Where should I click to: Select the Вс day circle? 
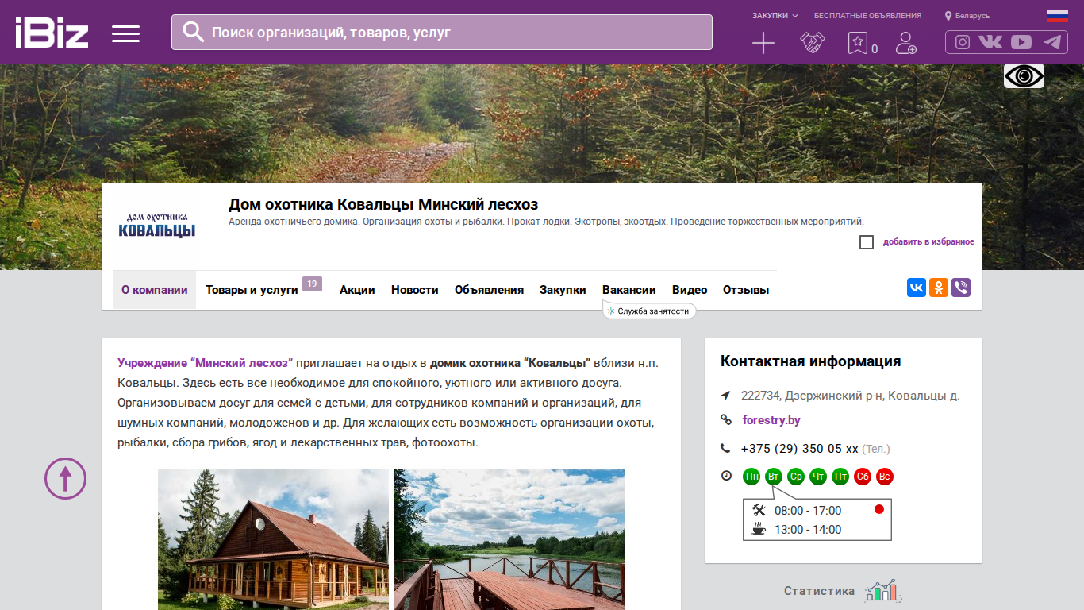(885, 477)
